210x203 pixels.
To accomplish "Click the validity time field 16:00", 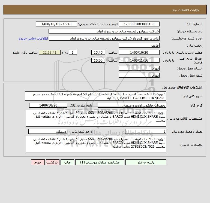I will (x=98, y=60).
